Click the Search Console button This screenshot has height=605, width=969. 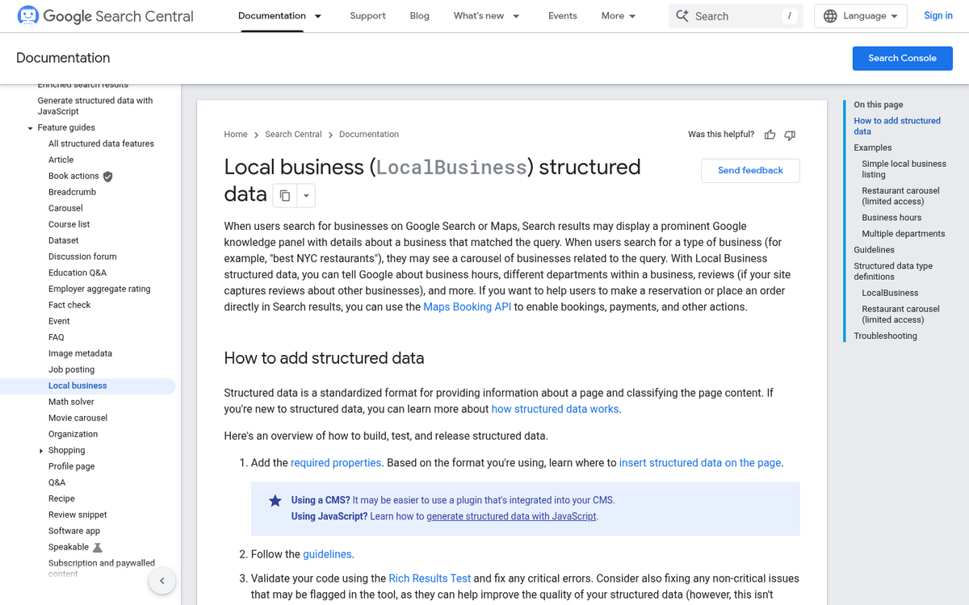point(903,58)
